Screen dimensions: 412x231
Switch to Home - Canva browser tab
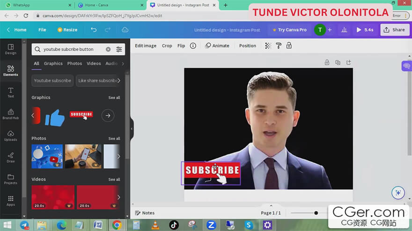pos(110,5)
